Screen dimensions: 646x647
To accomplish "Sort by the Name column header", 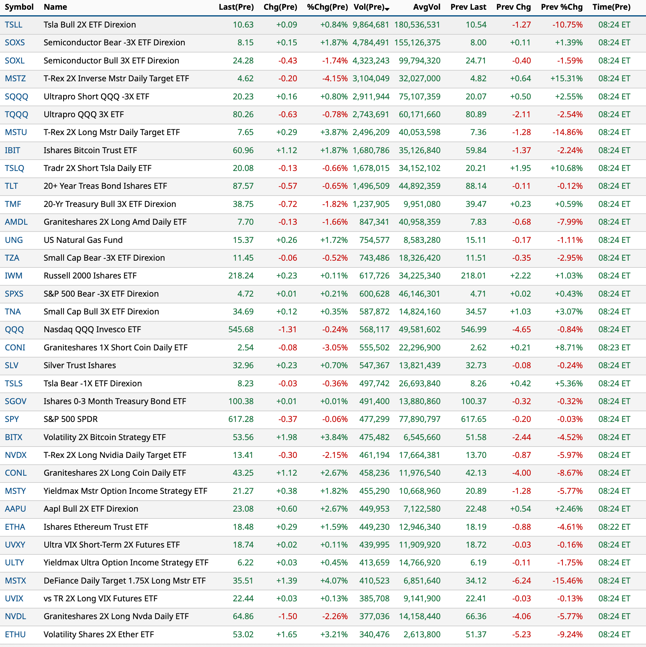I will tap(55, 7).
